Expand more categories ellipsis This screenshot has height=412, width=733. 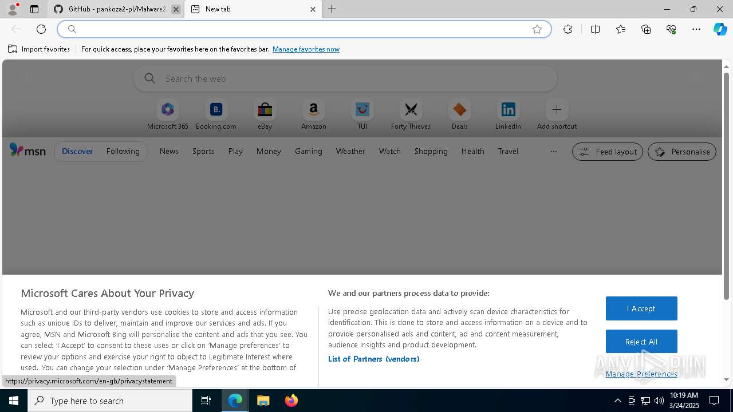[553, 151]
